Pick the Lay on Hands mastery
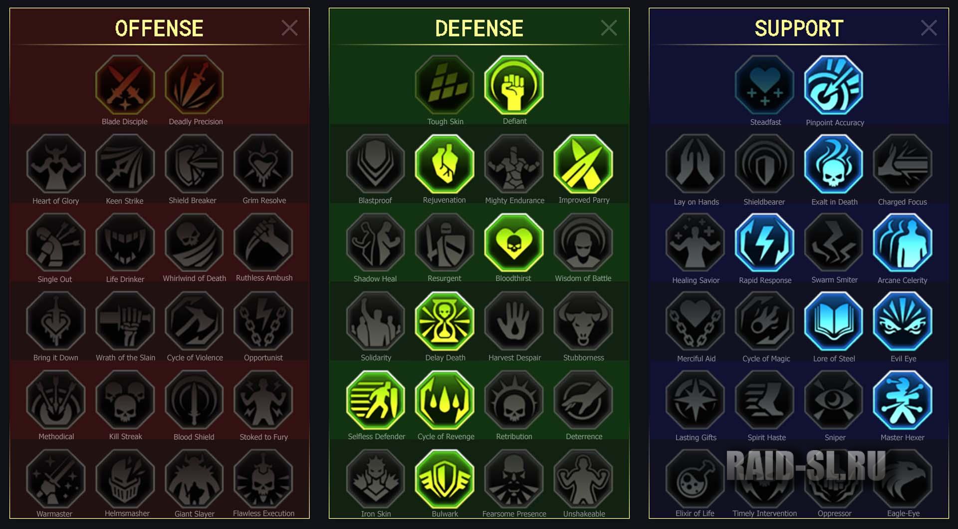Image resolution: width=958 pixels, height=529 pixels. click(x=695, y=164)
